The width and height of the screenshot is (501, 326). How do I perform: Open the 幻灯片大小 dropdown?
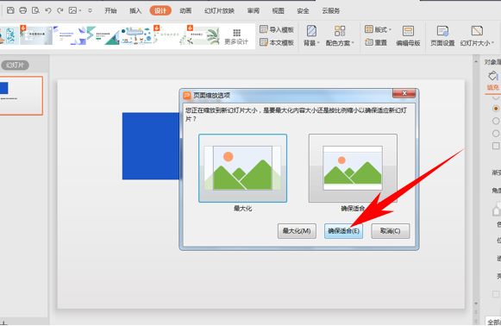[x=477, y=36]
